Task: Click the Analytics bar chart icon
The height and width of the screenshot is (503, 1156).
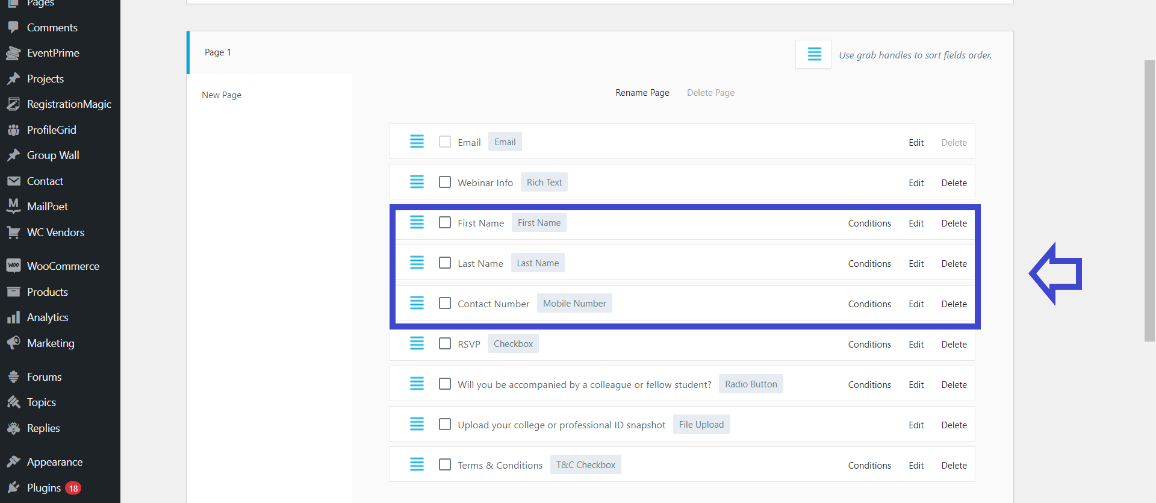Action: tap(13, 317)
